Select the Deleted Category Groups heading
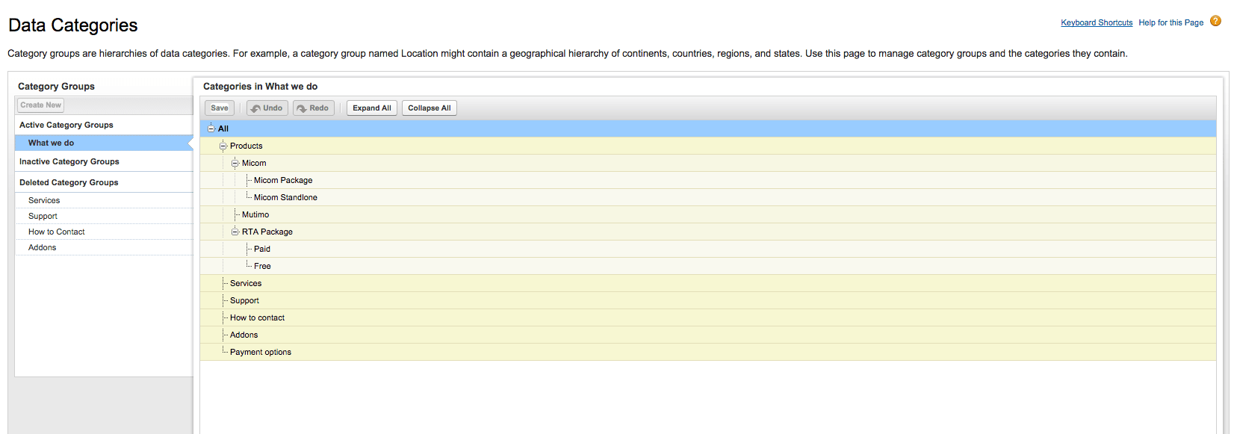Image resolution: width=1237 pixels, height=434 pixels. pyautogui.click(x=69, y=182)
